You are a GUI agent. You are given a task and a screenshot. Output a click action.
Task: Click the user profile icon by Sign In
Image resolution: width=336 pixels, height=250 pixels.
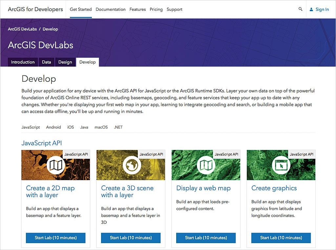pyautogui.click(x=311, y=10)
